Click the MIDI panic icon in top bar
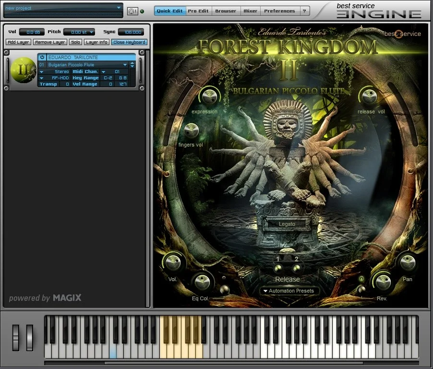The width and height of the screenshot is (433, 369). [x=132, y=11]
